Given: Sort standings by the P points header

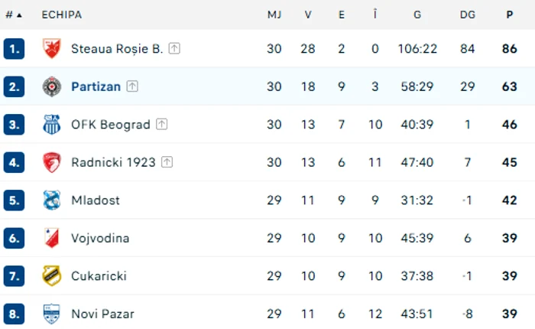Looking at the screenshot, I should coord(510,15).
